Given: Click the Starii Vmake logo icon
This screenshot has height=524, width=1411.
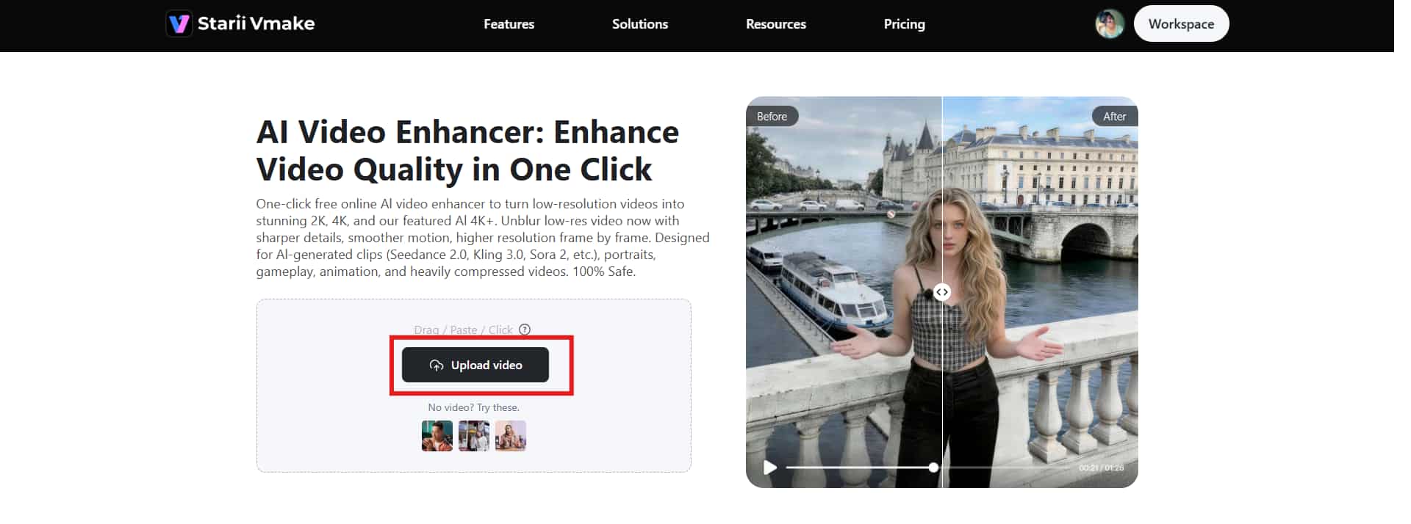Looking at the screenshot, I should (179, 23).
